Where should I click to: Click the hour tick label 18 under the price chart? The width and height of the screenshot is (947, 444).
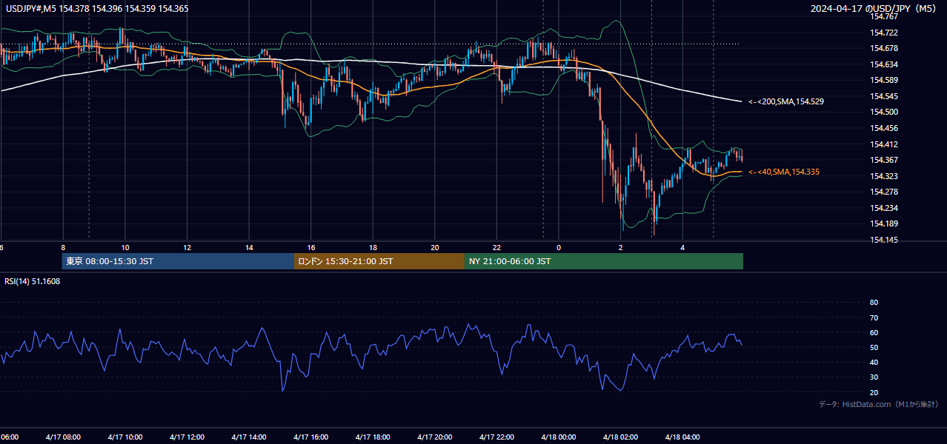click(x=373, y=247)
